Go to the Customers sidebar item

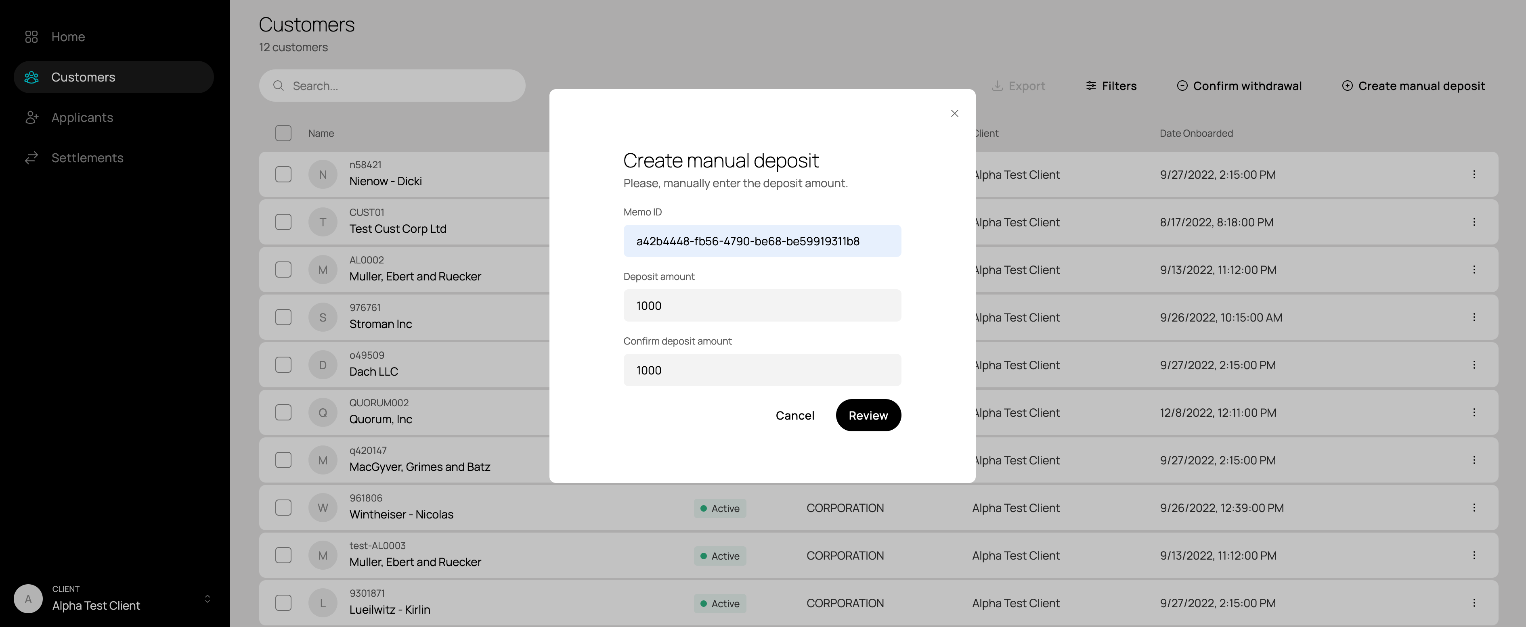83,77
